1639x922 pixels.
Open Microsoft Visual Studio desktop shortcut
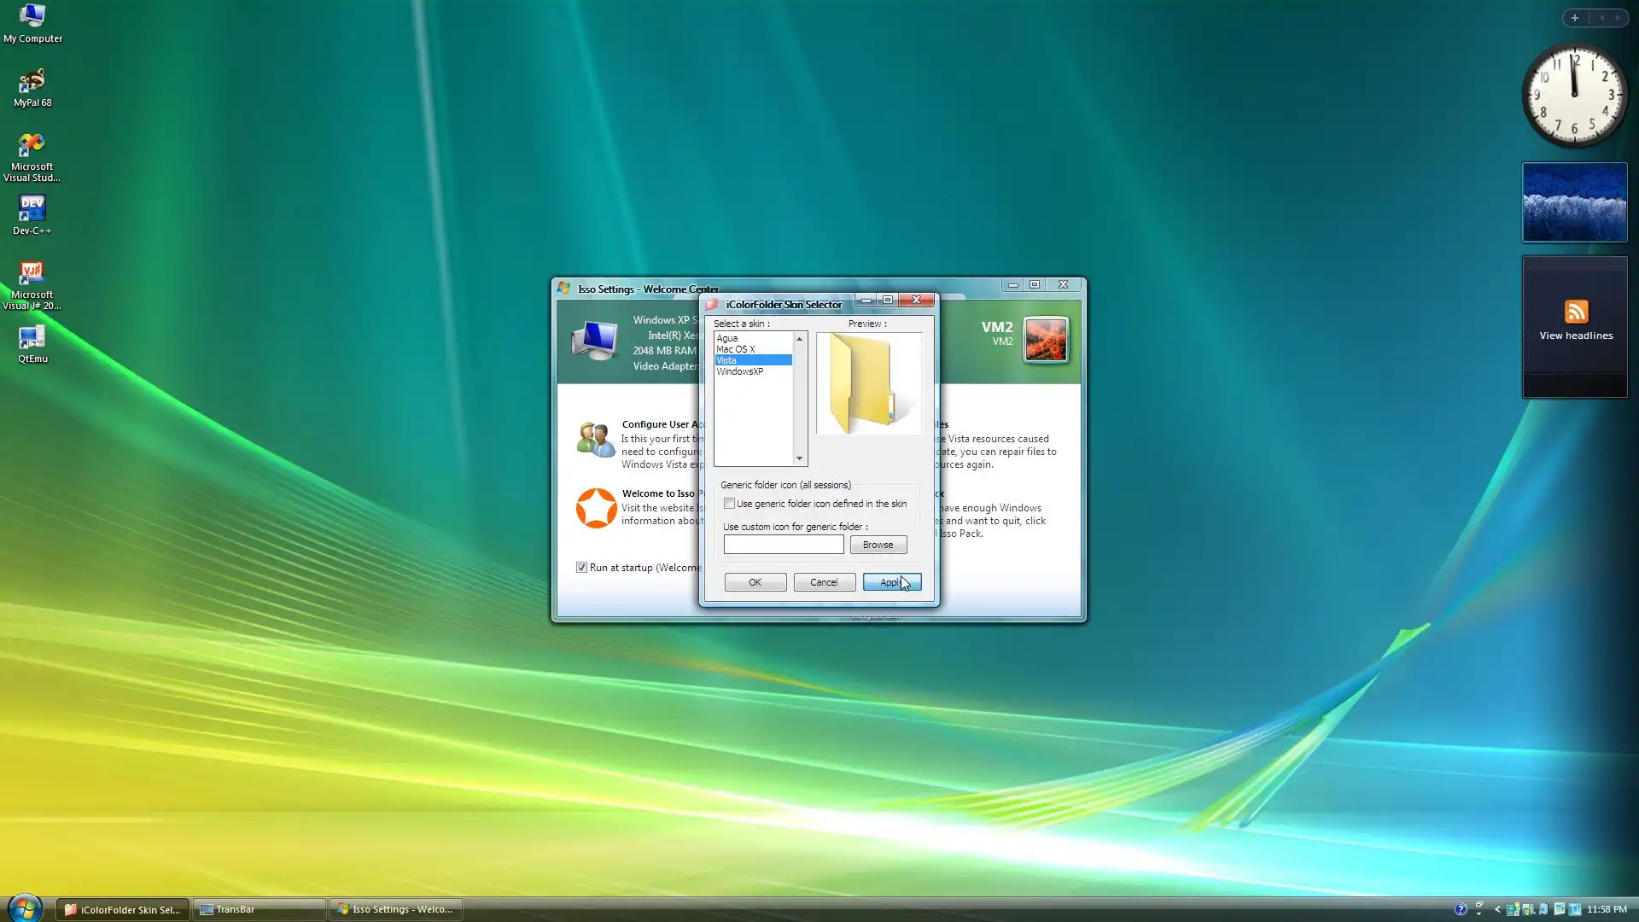(x=32, y=146)
